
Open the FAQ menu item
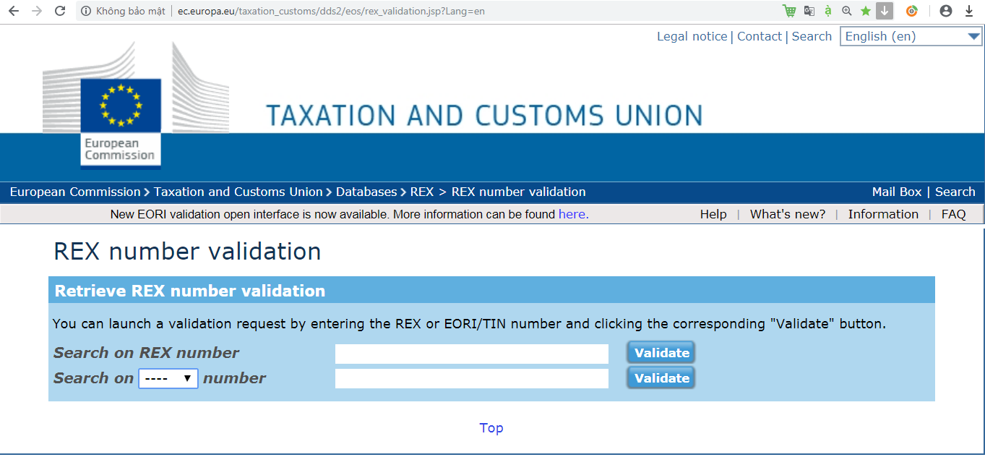(x=953, y=214)
